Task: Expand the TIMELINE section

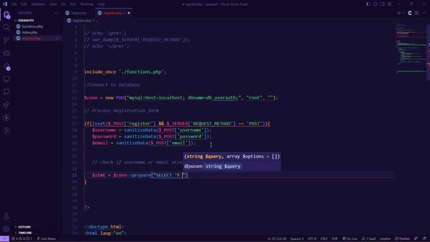Action: click(x=25, y=233)
